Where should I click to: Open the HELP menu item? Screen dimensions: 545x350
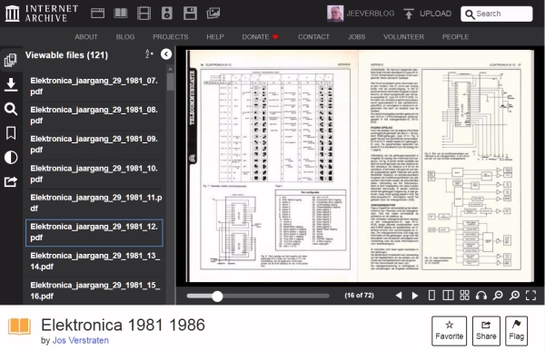click(x=215, y=37)
